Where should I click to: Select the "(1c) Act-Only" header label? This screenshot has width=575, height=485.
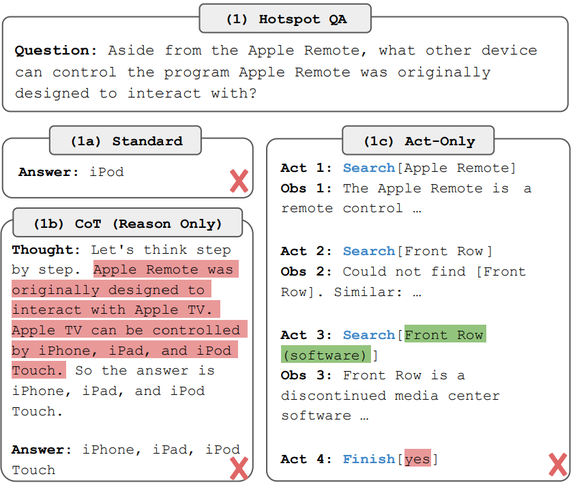(x=419, y=141)
